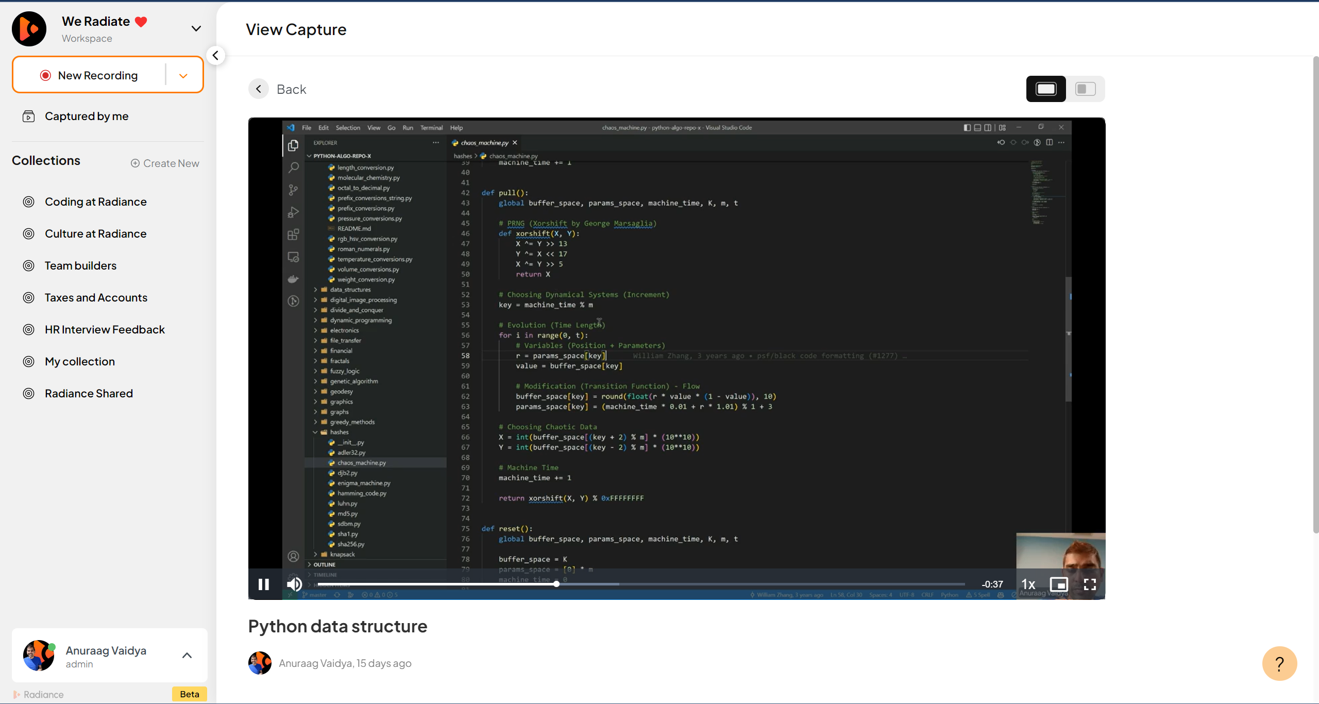The height and width of the screenshot is (704, 1319).
Task: Click the -0:37 remaining time display
Action: coord(992,584)
